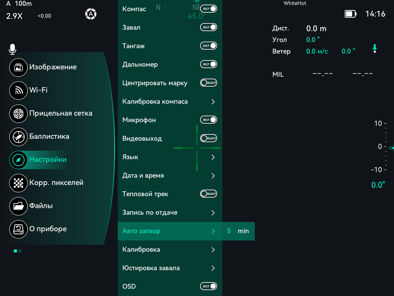This screenshot has height=296, width=394.
Task: Select the Запись по отдаче row
Action: coord(170,213)
